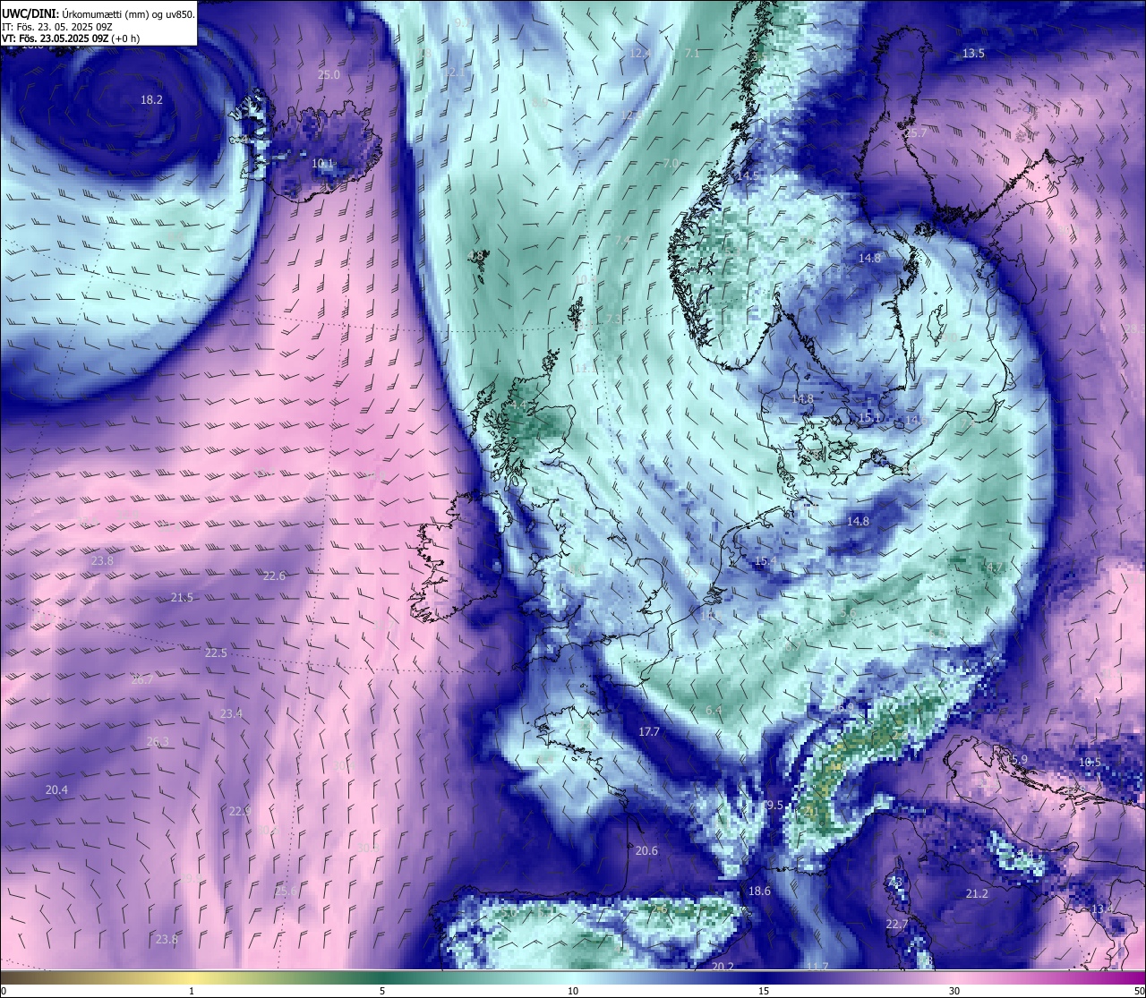The image size is (1146, 998).
Task: Click the 18.6 value label
Action: pos(759,891)
